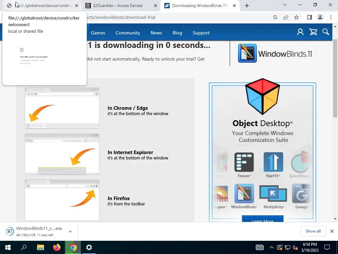This screenshot has width=338, height=254.
Task: Show hidden system tray icons
Action: pyautogui.click(x=272, y=247)
